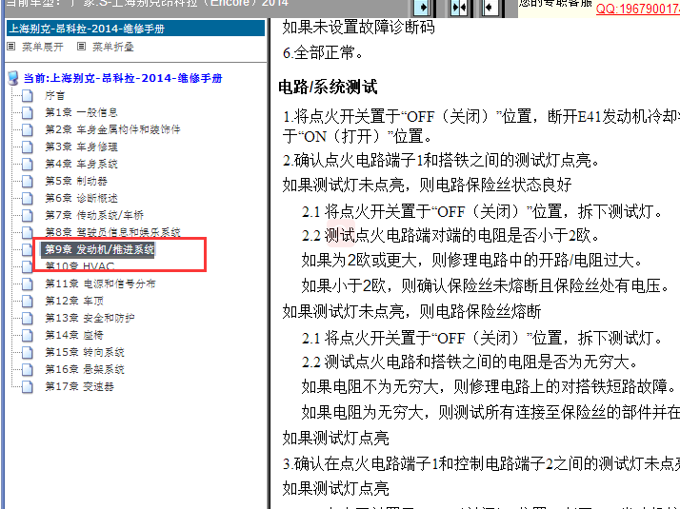This screenshot has width=680, height=509.
Task: Click the line 如果电阻不为无穷大,则修理电路
Action: 490,386
